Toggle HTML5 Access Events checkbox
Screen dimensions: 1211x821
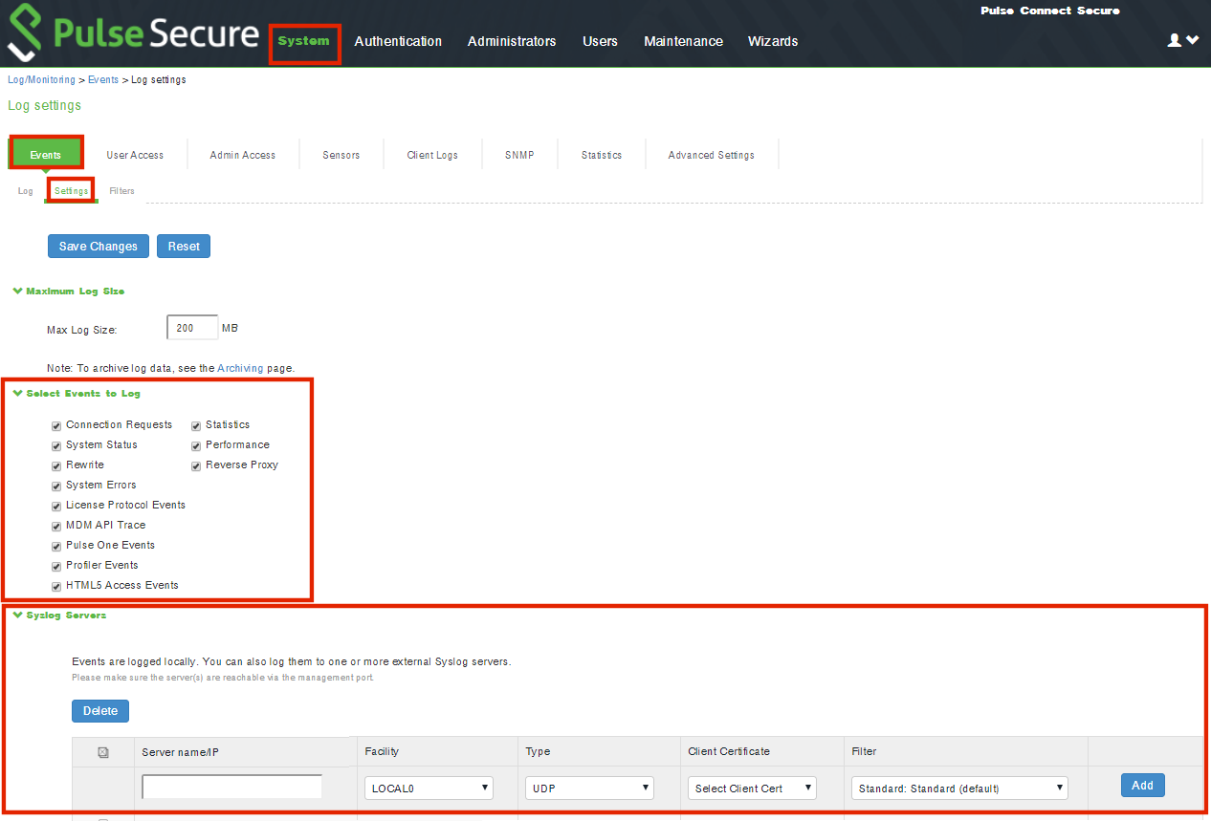point(56,586)
